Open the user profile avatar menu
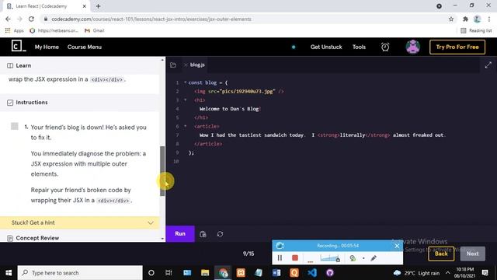 tap(412, 47)
